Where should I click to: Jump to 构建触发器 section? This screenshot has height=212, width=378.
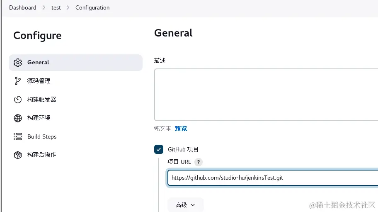coord(42,100)
